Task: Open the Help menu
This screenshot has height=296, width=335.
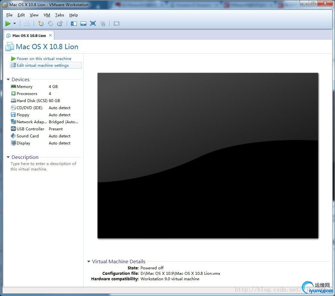Action: [x=73, y=15]
